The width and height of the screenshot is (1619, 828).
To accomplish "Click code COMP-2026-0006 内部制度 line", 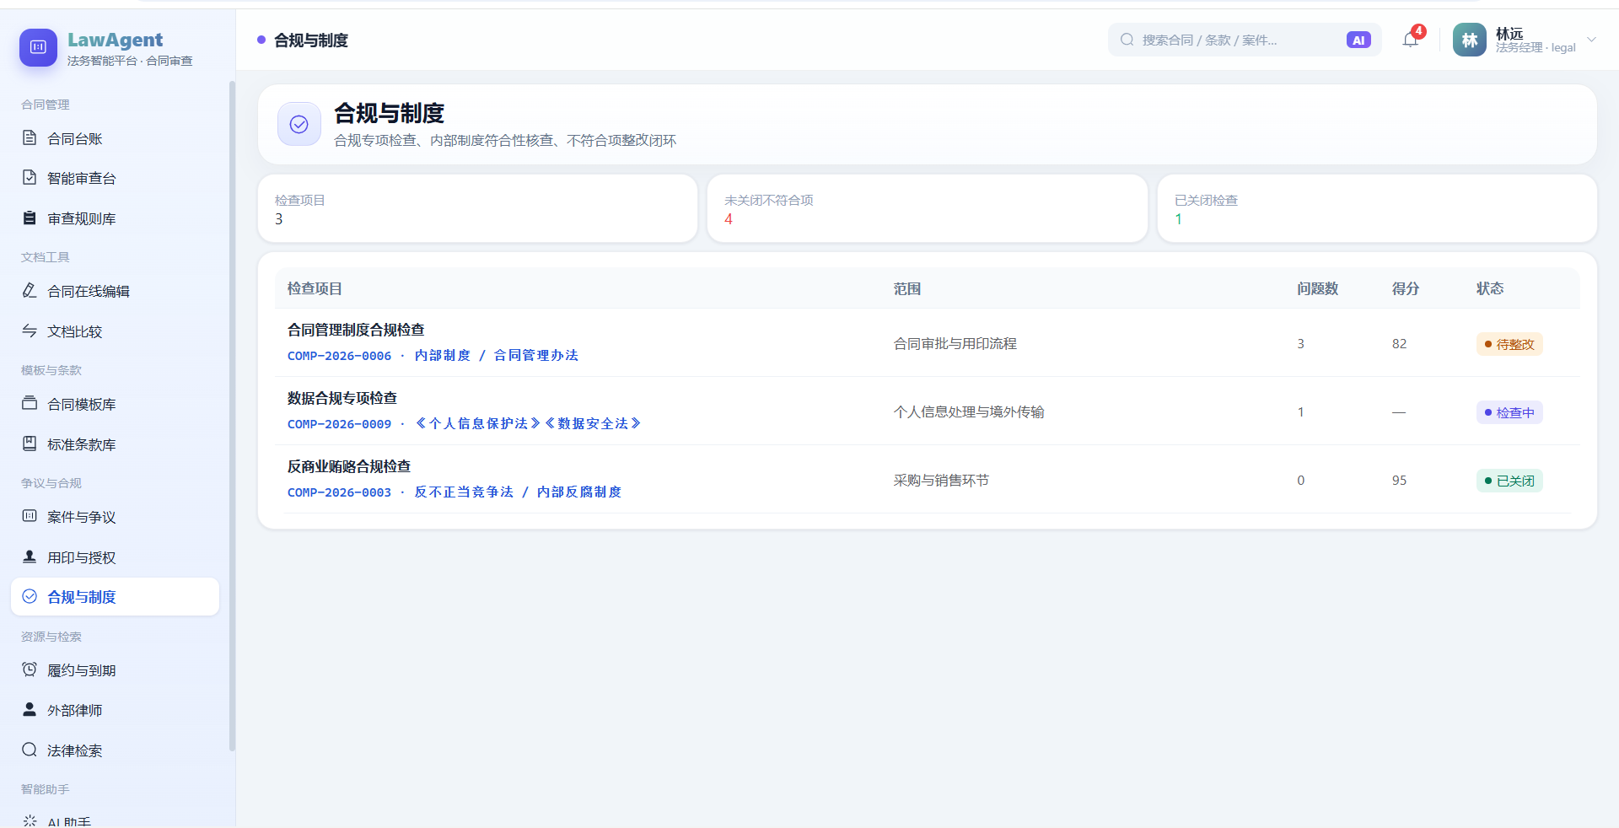I will click(x=433, y=356).
